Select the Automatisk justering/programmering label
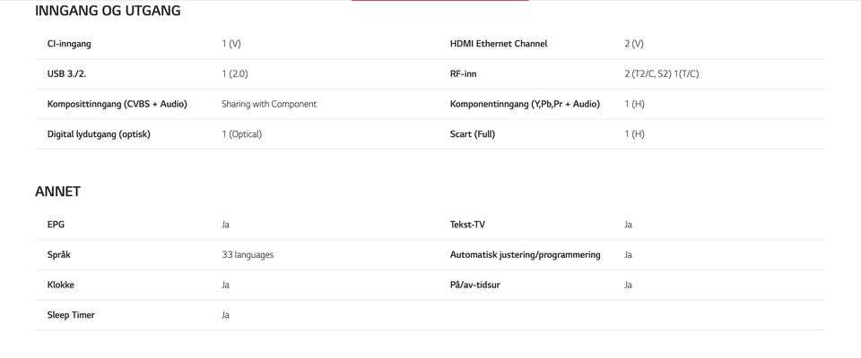This screenshot has height=358, width=861. 525,255
